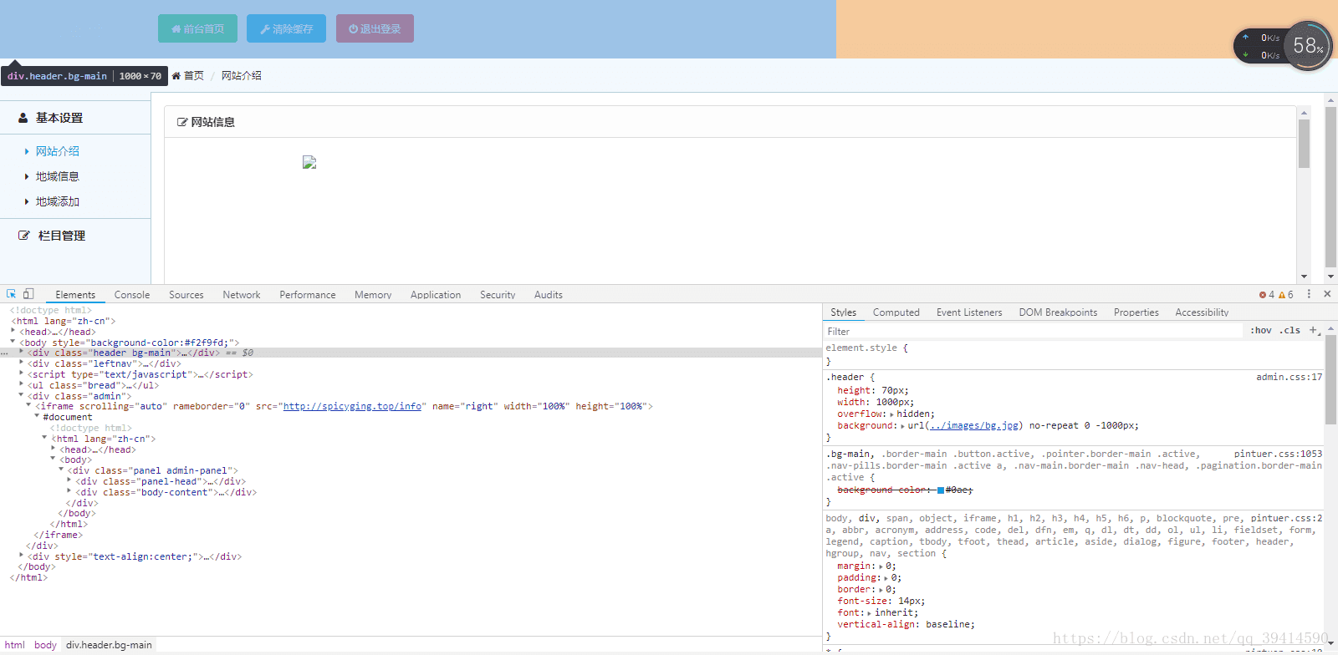Collapse the iframe element node

pyautogui.click(x=28, y=405)
